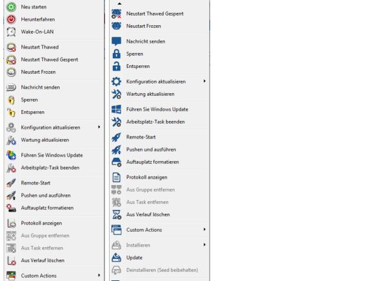This screenshot has height=281, width=371.
Task: Expand the Installieren submenu arrow
Action: click(204, 245)
